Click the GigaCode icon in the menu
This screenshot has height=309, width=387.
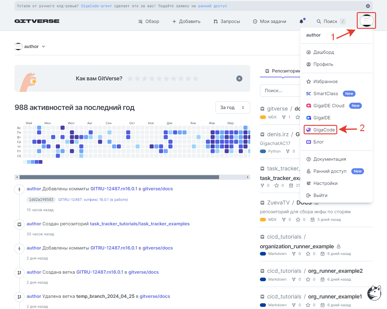(x=309, y=130)
